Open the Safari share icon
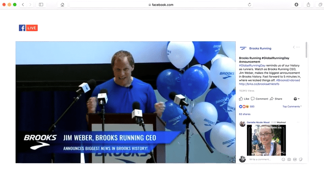This screenshot has height=182, width=324. (308, 4)
